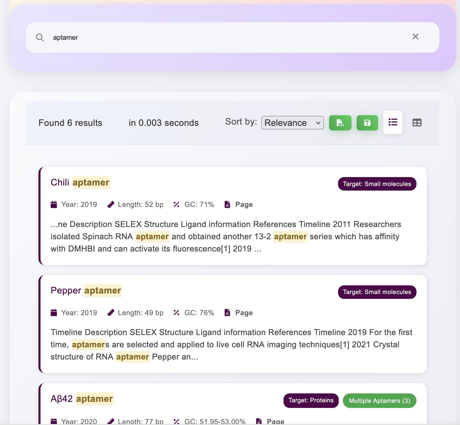Switch to list view layout
This screenshot has width=460, height=425.
393,122
